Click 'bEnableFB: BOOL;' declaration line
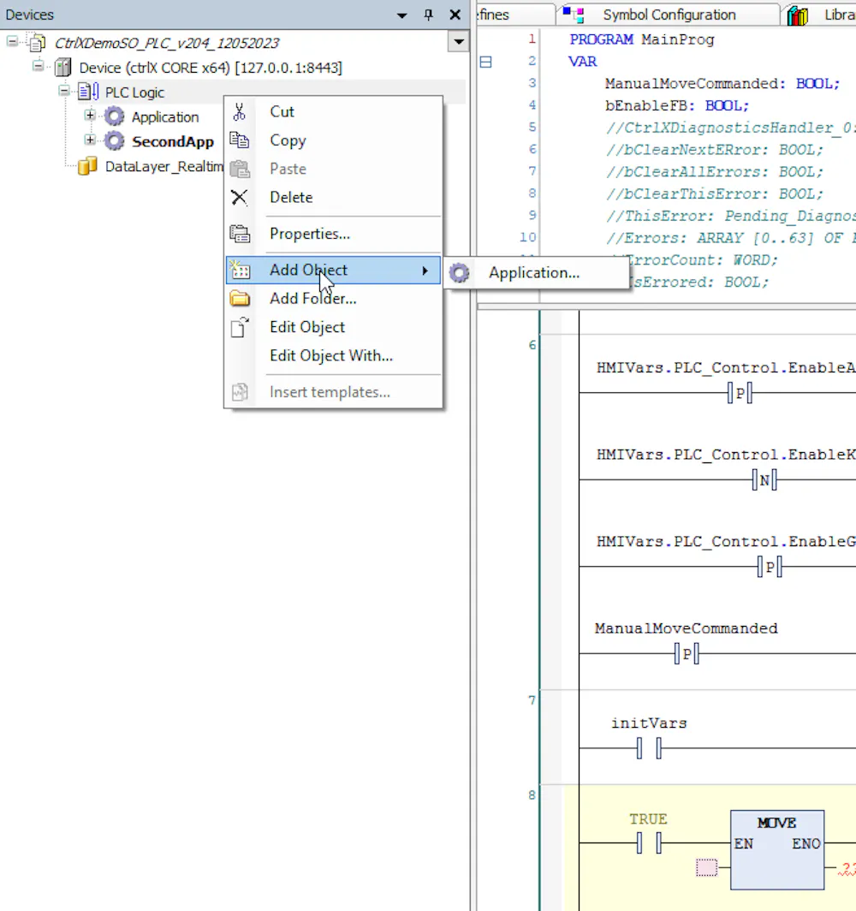 coord(677,106)
